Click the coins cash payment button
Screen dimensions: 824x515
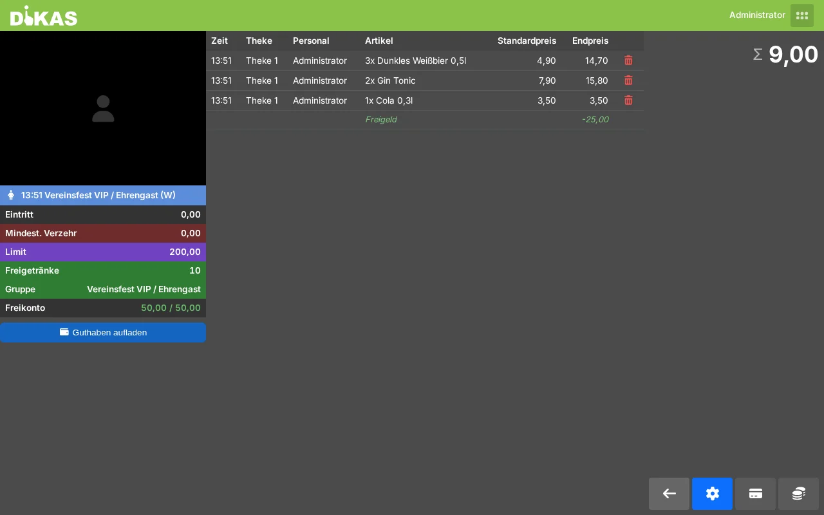coord(798,494)
